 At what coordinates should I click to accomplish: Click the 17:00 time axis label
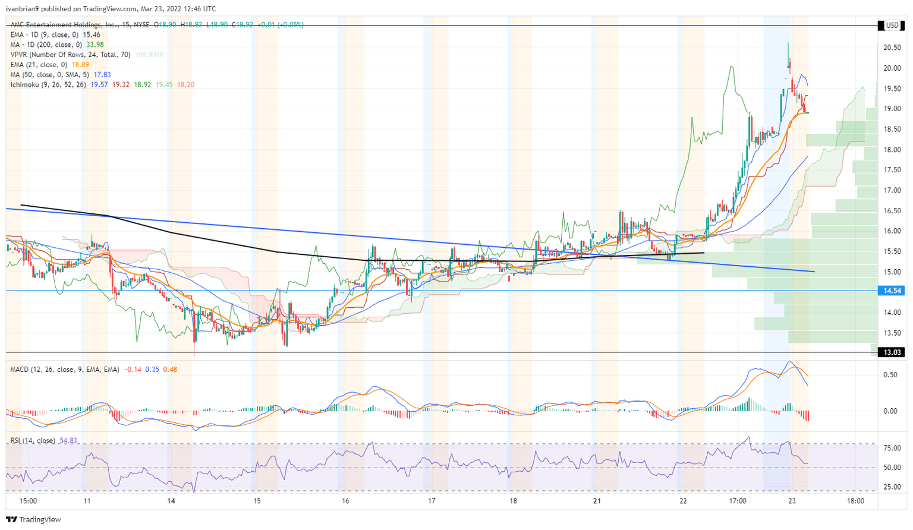[738, 501]
